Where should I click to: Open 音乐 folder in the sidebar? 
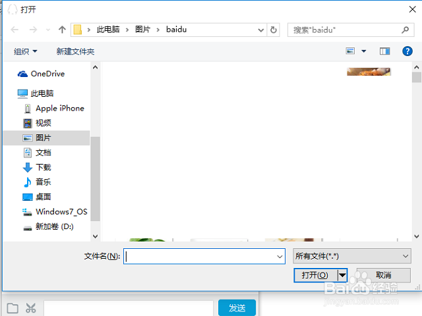(x=37, y=182)
